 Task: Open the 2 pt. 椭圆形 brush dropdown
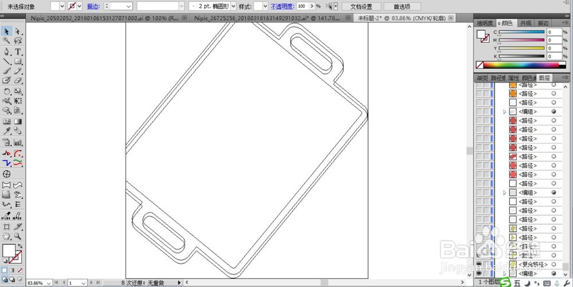click(x=233, y=6)
